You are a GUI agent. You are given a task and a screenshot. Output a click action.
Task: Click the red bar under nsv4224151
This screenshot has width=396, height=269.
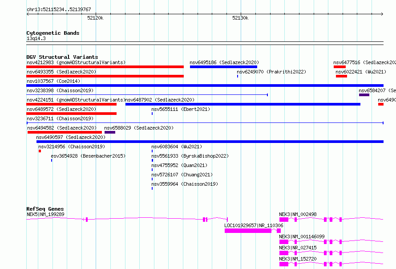72,104
